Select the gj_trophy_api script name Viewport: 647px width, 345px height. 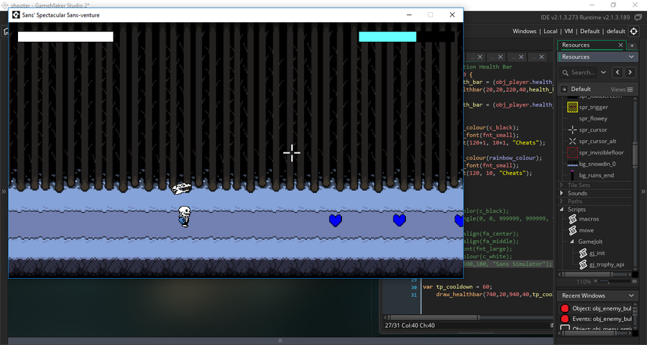[x=607, y=264]
